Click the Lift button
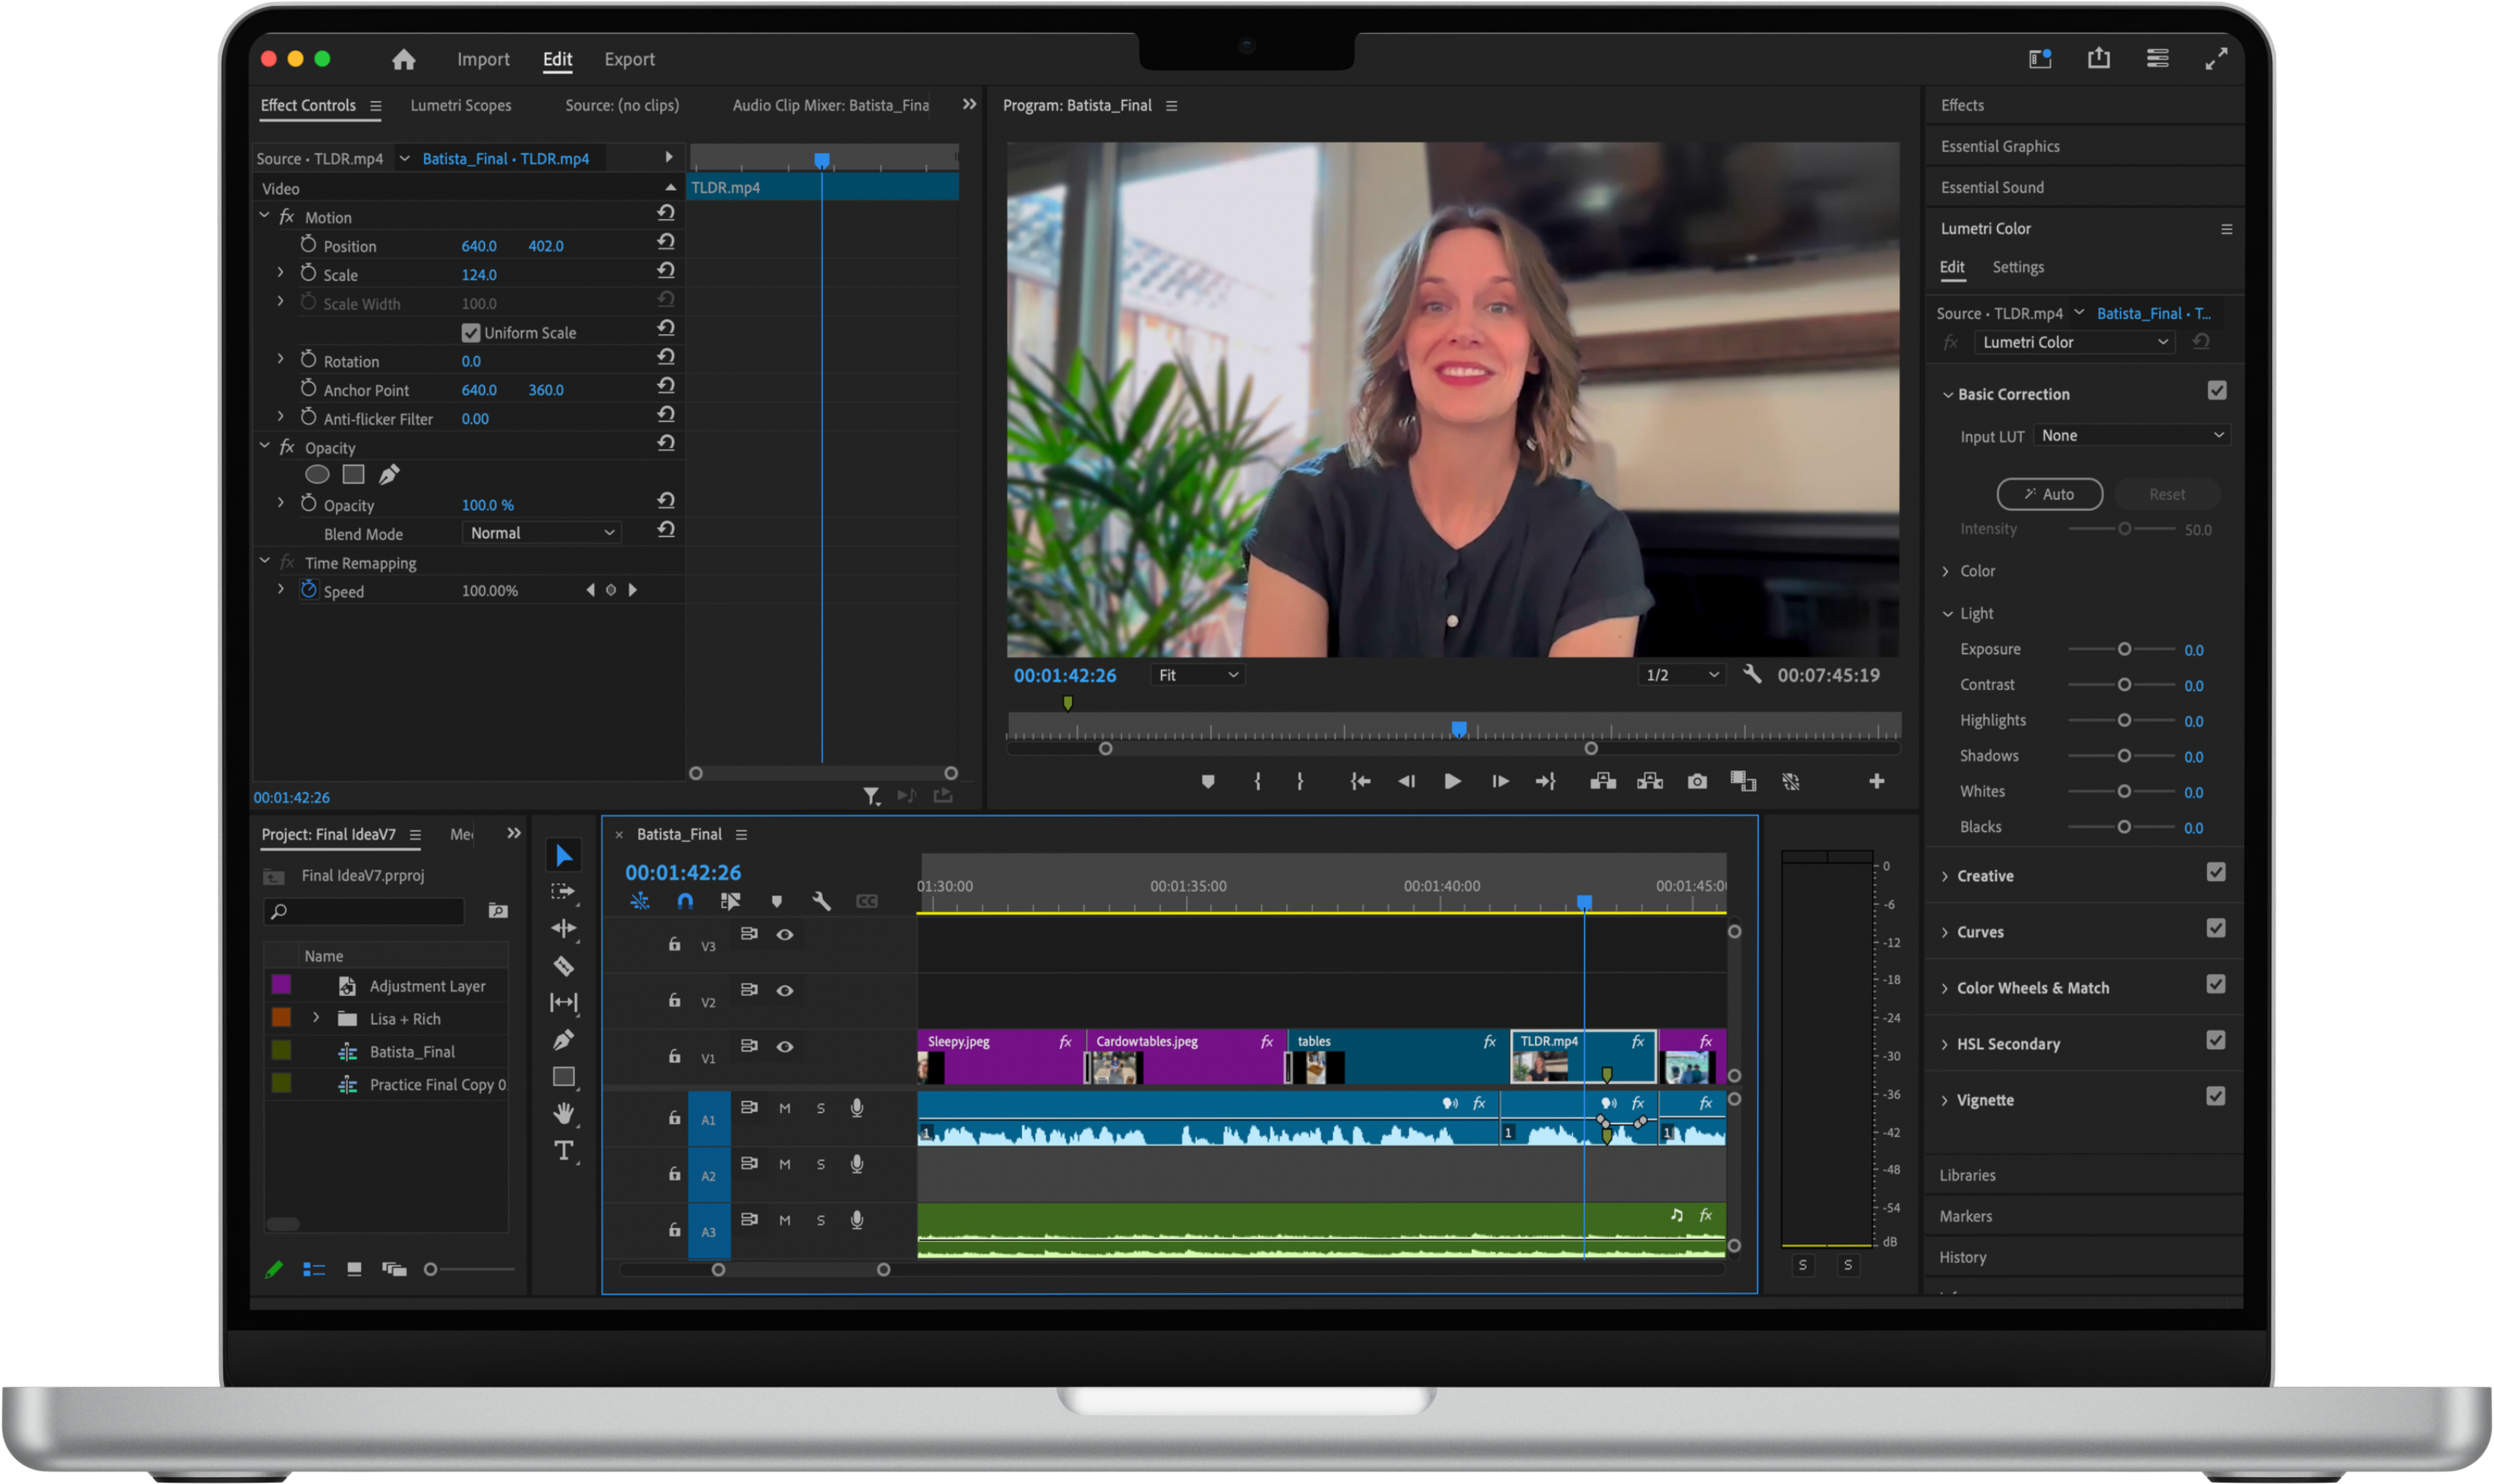Viewport: 2494px width, 1484px height. click(x=1602, y=781)
